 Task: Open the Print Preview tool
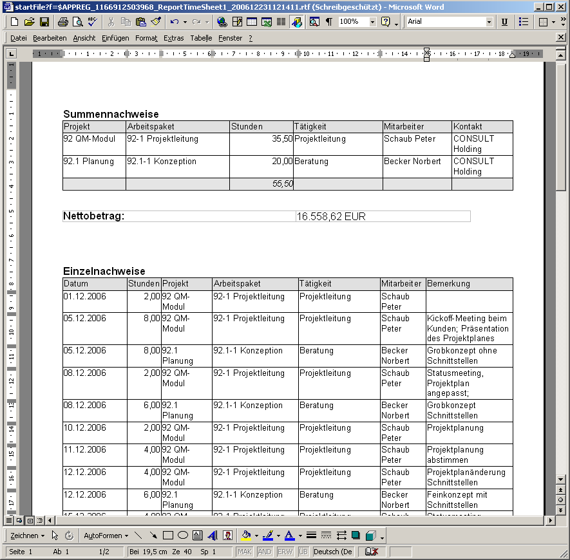(78, 22)
